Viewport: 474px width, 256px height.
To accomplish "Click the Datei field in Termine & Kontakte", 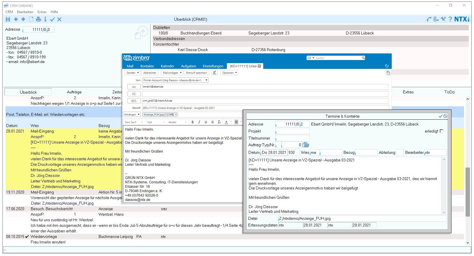I will pos(362,218).
